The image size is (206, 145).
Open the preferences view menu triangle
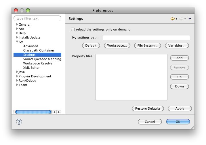[190, 19]
